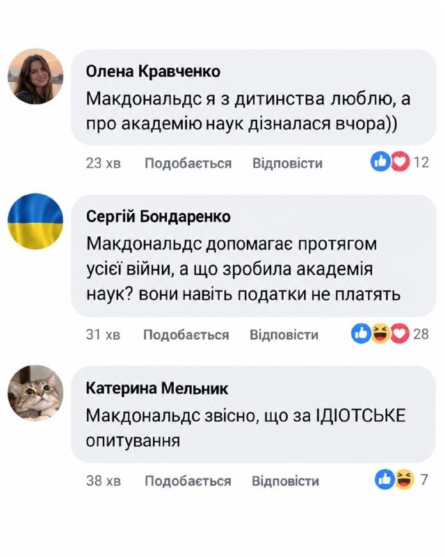Open Олена Кравченко's profile picture
This screenshot has width=445, height=557.
click(x=35, y=77)
